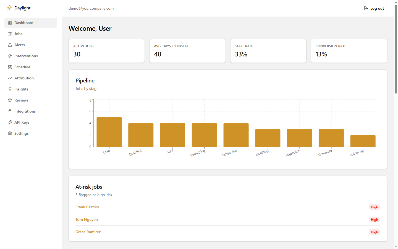Click the Attribution trend line icon
The image size is (398, 249).
tap(10, 78)
